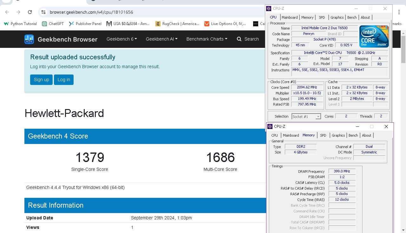The height and width of the screenshot is (233, 406).
Task: Click memory type value DDR2
Action: coord(301,146)
